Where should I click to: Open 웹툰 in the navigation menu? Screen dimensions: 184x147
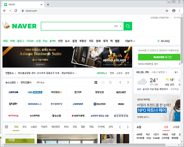coord(117,41)
